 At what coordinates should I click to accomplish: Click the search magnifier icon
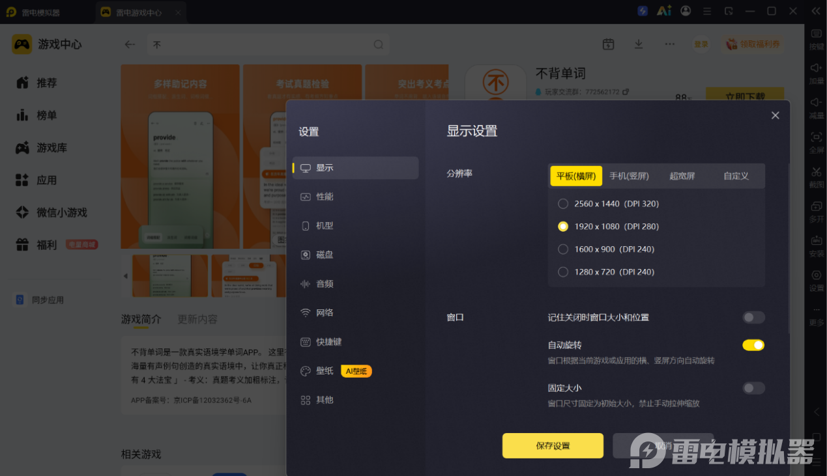pos(378,44)
